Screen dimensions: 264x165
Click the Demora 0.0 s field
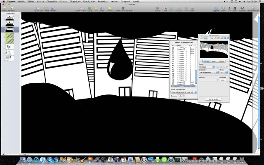pyautogui.click(x=180, y=96)
